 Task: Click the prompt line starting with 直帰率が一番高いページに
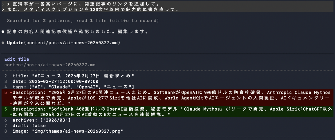pyautogui.click(x=86, y=4)
